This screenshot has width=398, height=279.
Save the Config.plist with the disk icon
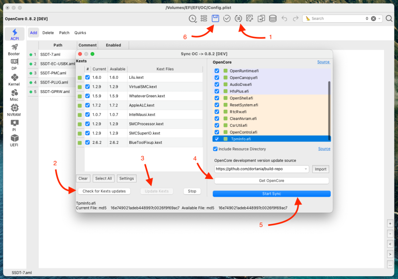click(x=215, y=19)
